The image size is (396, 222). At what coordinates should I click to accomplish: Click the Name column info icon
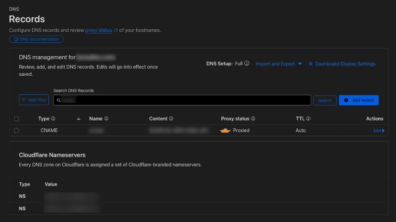click(106, 119)
